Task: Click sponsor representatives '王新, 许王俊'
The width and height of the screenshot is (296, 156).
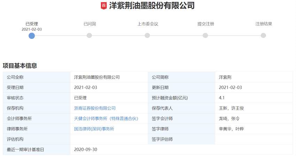Action: (x=231, y=108)
